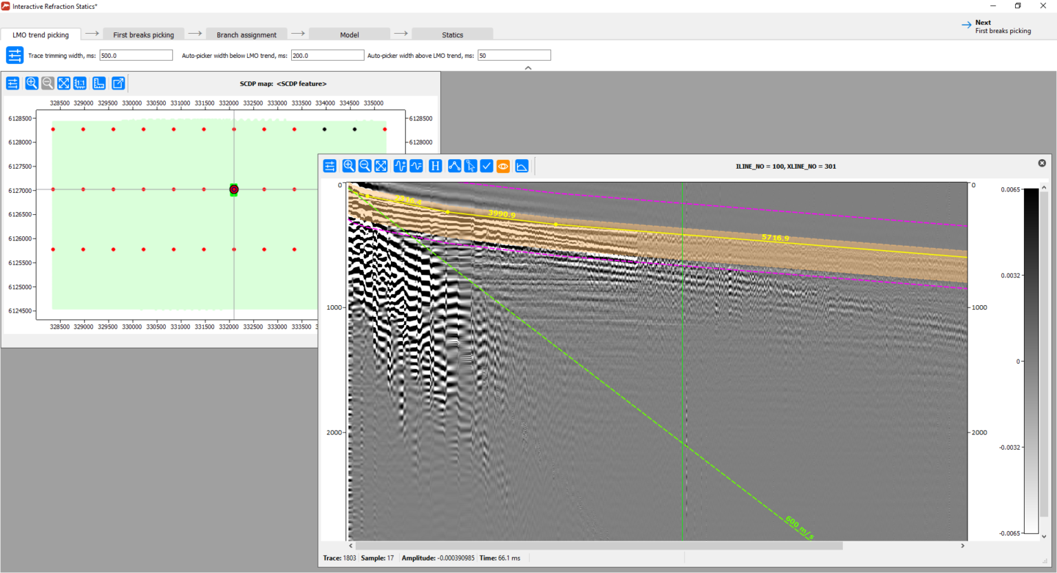Switch to the First breaks picking stage
Viewport: 1057px width, 573px height.
(x=143, y=34)
